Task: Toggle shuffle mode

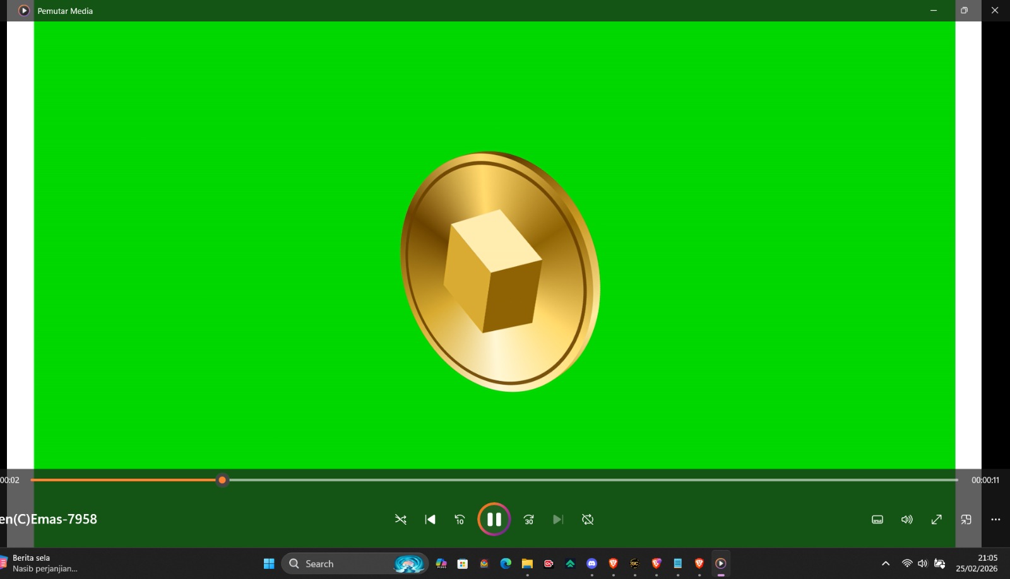Action: pyautogui.click(x=400, y=519)
